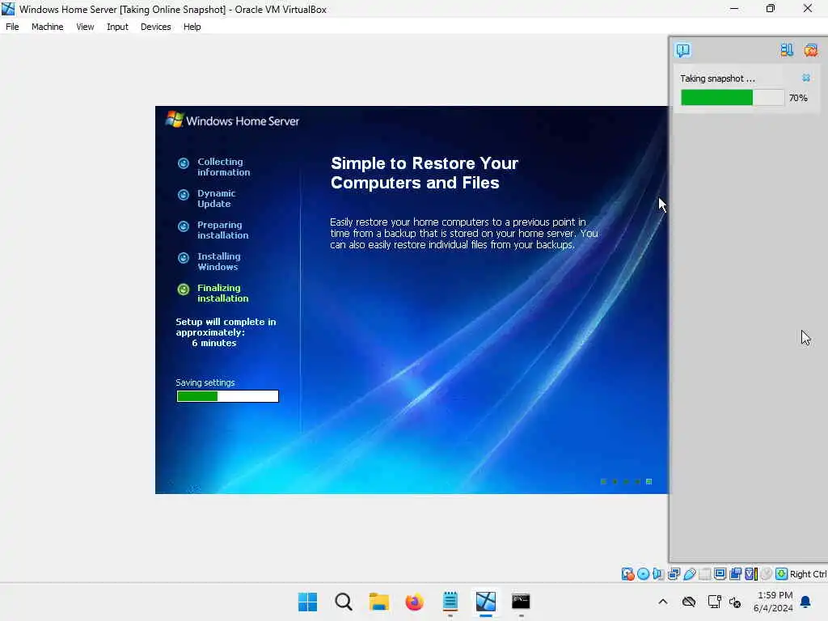Open the Machine menu
Viewport: 828px width, 621px height.
(x=47, y=27)
